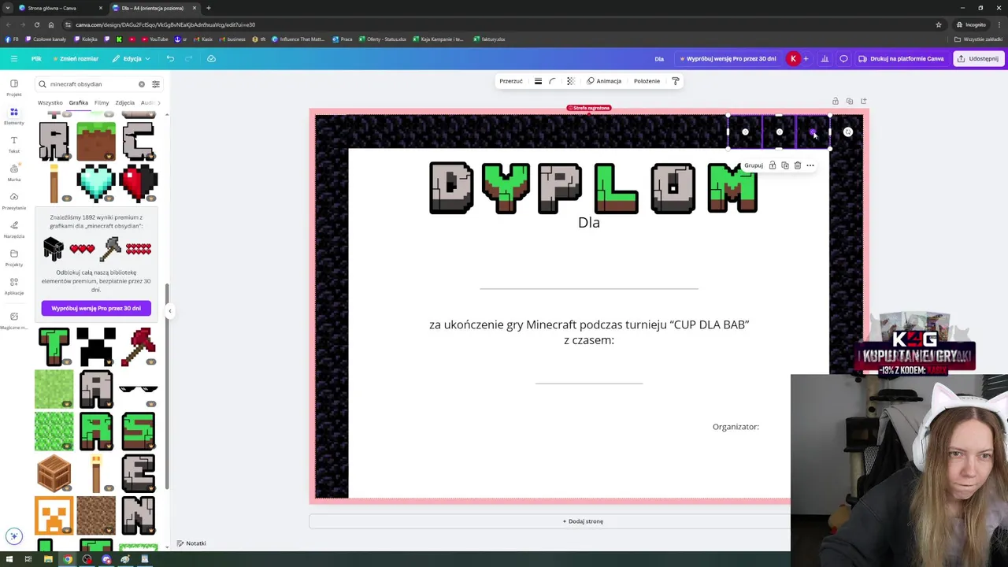Open the Notatki notes button
The height and width of the screenshot is (567, 1008).
[191, 543]
